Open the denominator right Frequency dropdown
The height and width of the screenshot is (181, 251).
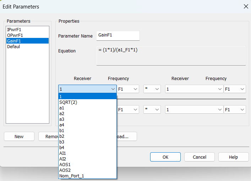235,110
